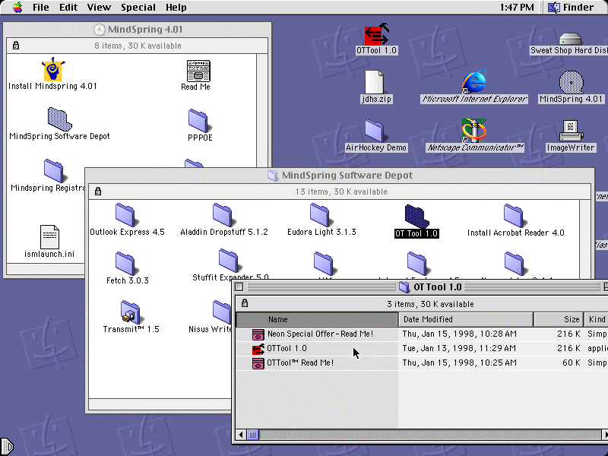This screenshot has width=608, height=456.
Task: Select Neon Special Offer - Read Me! file
Action: [x=320, y=334]
